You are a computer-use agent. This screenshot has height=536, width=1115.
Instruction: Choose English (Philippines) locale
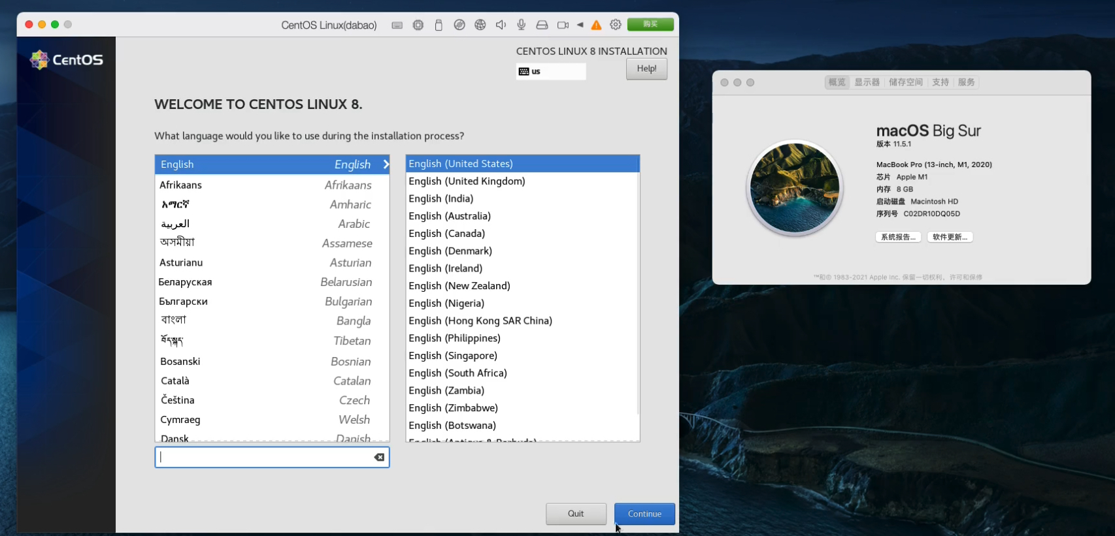pyautogui.click(x=521, y=338)
